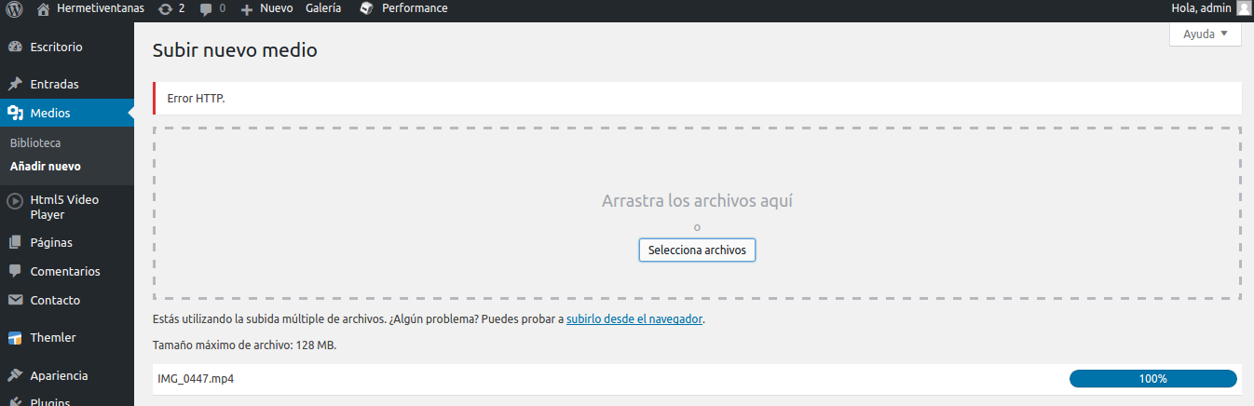
Task: Click the 'Arrastra los archivos aquí' drop text
Action: tap(697, 200)
